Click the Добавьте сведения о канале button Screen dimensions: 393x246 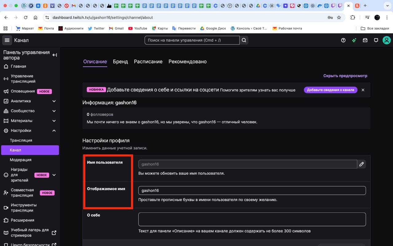click(x=331, y=90)
